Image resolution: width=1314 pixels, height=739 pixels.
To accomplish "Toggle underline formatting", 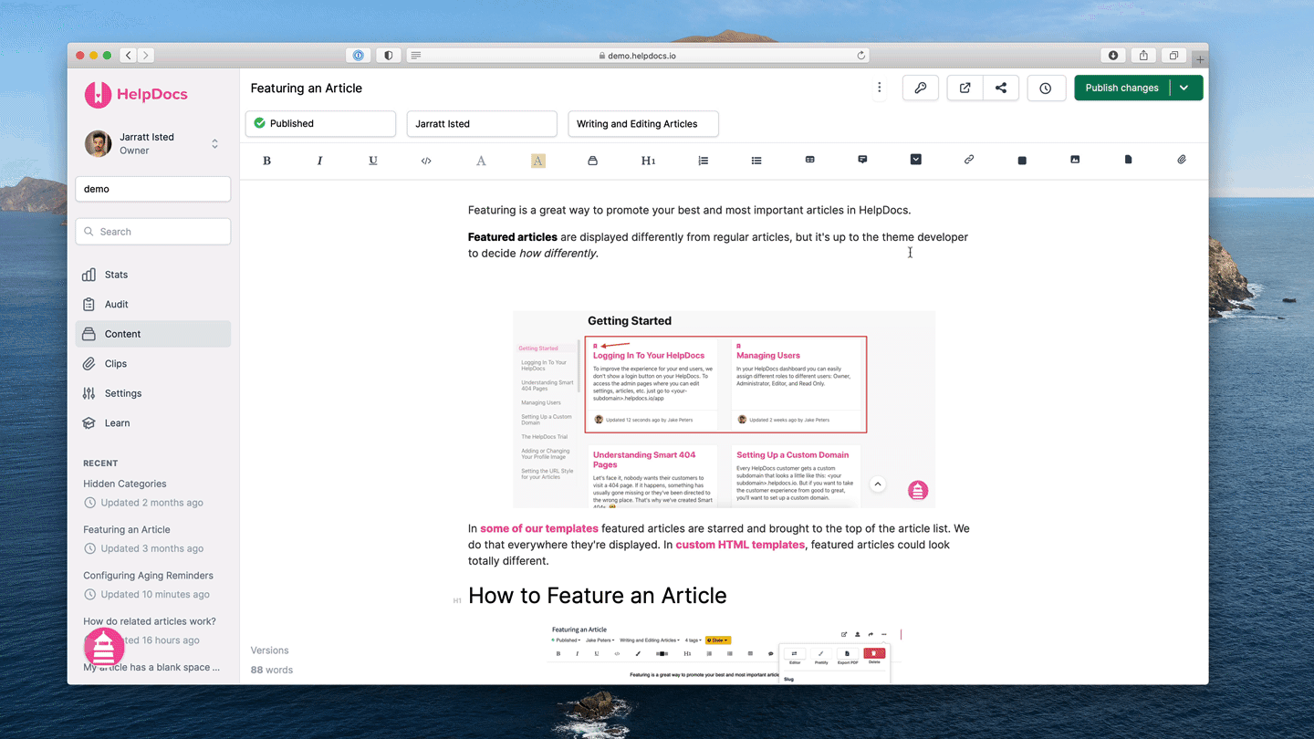I will pos(373,161).
